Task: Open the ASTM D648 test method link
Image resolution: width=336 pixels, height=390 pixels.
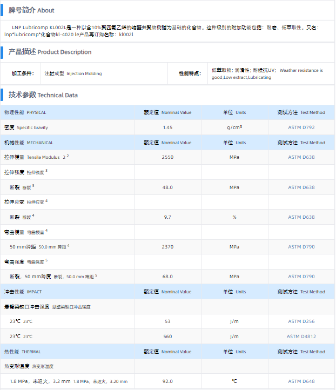Action: point(301,381)
